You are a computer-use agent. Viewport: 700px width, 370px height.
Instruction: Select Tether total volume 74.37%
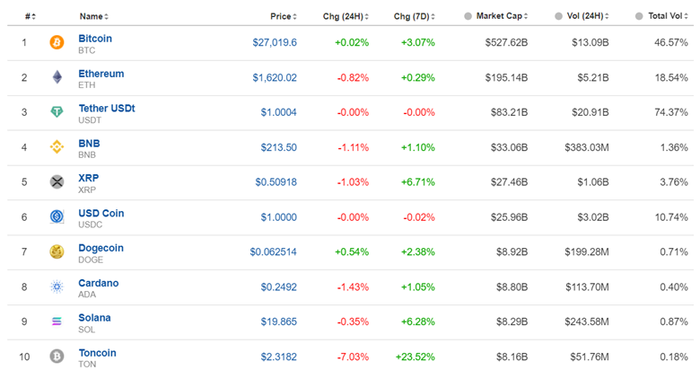(x=671, y=112)
